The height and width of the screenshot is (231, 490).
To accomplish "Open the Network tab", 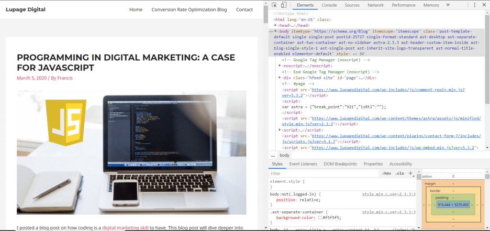I will pyautogui.click(x=375, y=5).
